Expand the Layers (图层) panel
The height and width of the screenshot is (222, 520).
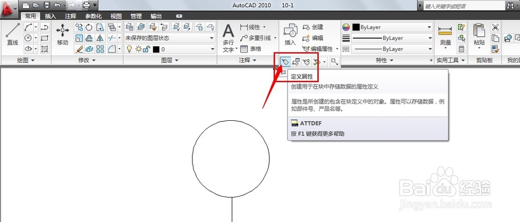point(170,60)
